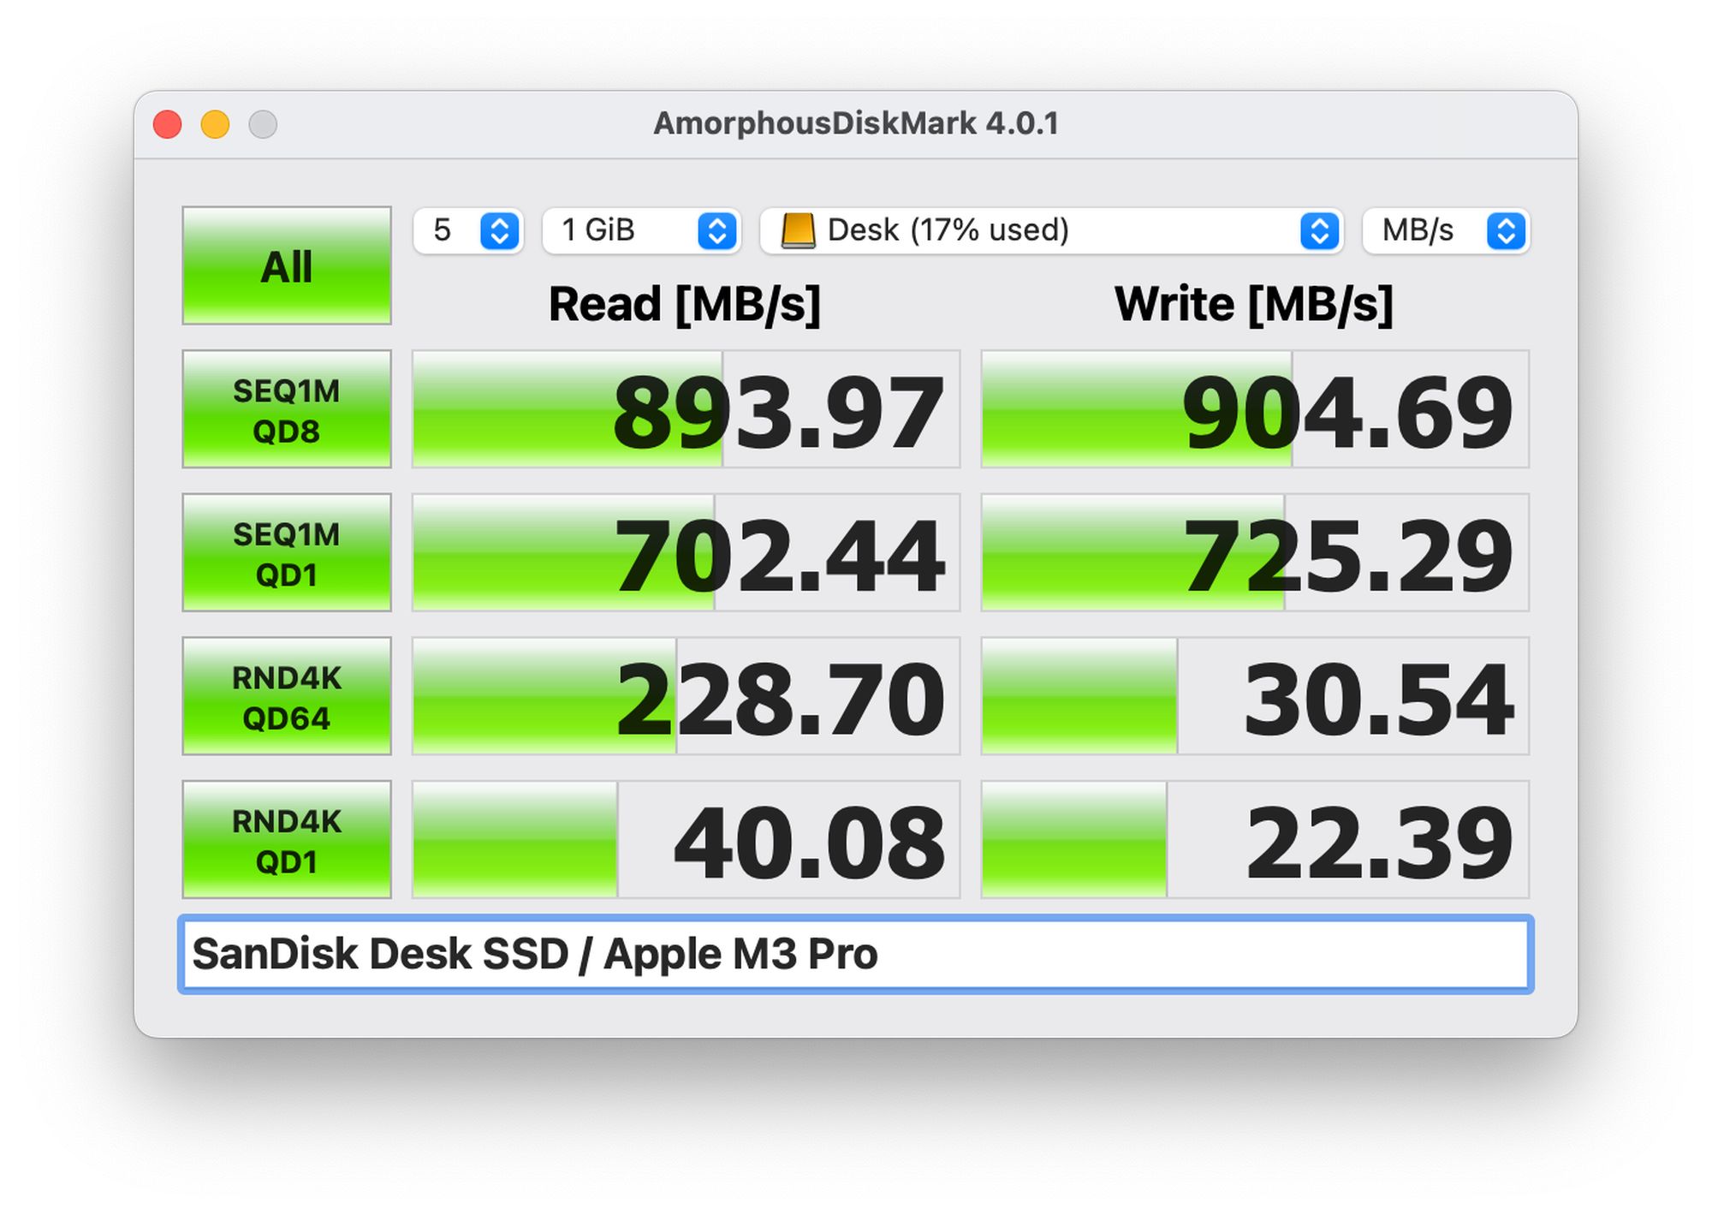Click the All benchmark button
Image resolution: width=1712 pixels, height=1215 pixels.
click(286, 265)
